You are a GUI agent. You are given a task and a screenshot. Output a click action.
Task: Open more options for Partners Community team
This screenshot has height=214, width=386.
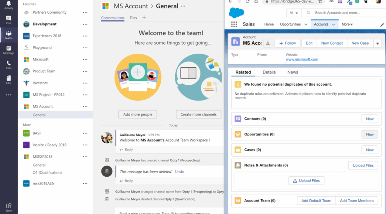[x=85, y=12]
